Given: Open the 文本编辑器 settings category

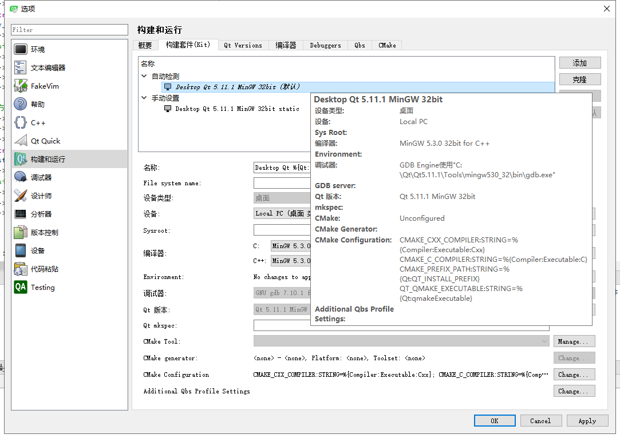Looking at the screenshot, I should point(69,67).
